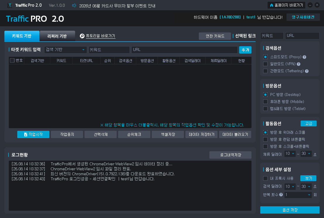Open advanced 고급 activity options
324x218 pixels.
[x=309, y=123]
